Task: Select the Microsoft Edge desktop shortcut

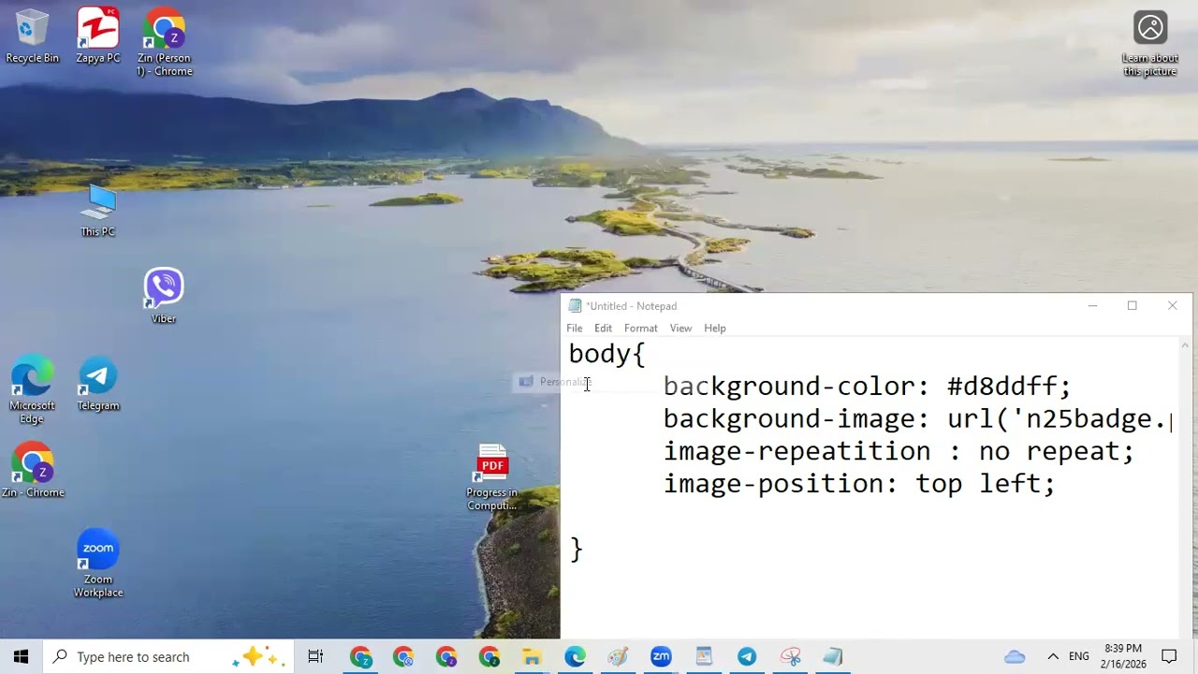Action: (x=32, y=389)
